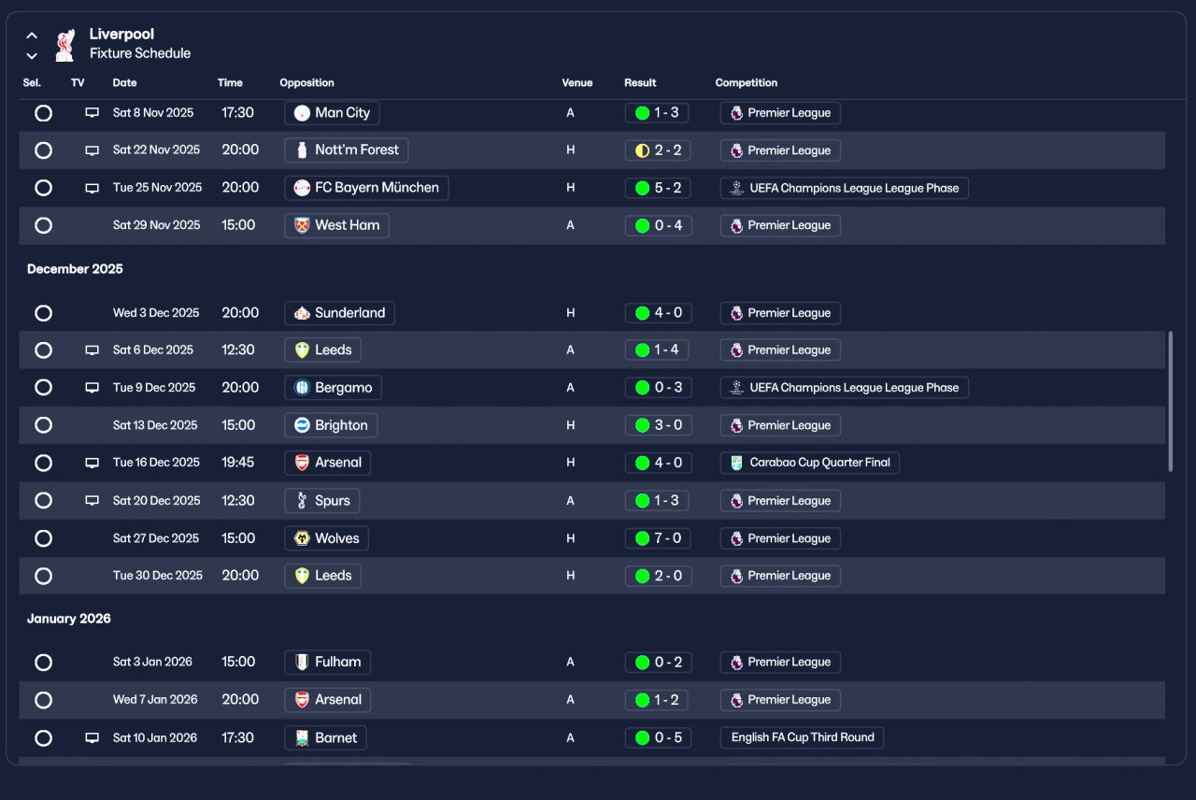Viewport: 1196px width, 800px height.
Task: Click the Man City club badge
Action: pos(302,113)
